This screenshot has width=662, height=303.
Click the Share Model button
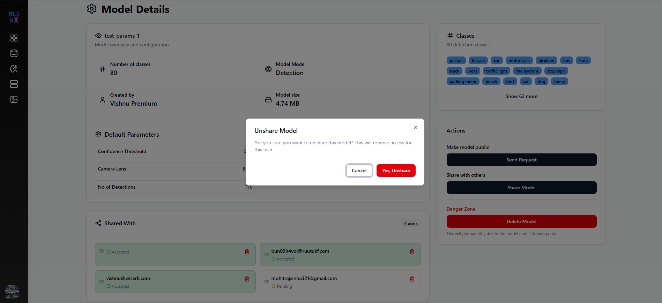tap(521, 188)
